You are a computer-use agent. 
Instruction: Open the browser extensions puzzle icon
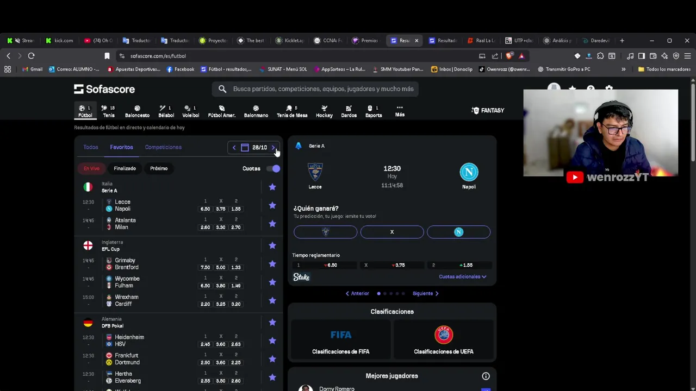600,56
